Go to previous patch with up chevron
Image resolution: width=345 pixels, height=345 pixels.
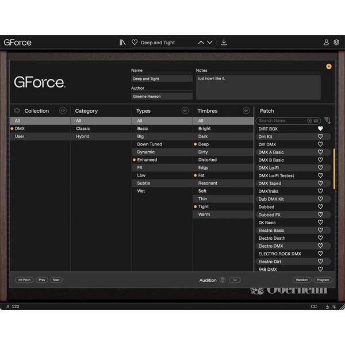click(x=201, y=43)
